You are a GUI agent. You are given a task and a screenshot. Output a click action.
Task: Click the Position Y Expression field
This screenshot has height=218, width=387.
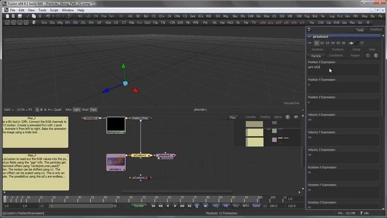pos(343,88)
